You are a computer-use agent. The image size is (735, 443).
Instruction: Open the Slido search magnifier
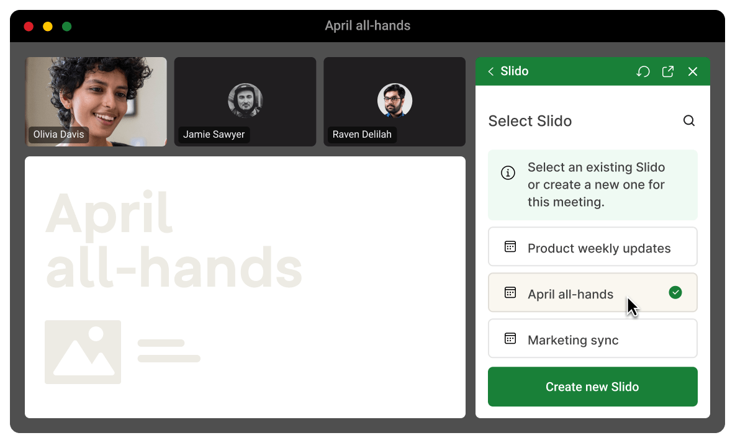[689, 121]
